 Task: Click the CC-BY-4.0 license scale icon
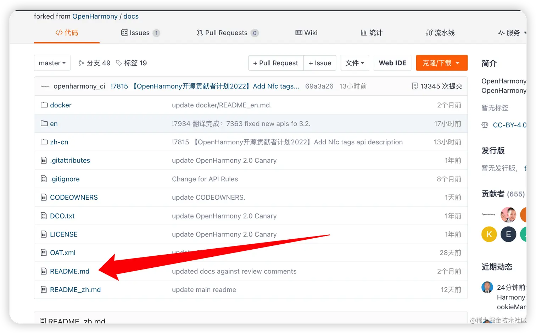(x=485, y=125)
